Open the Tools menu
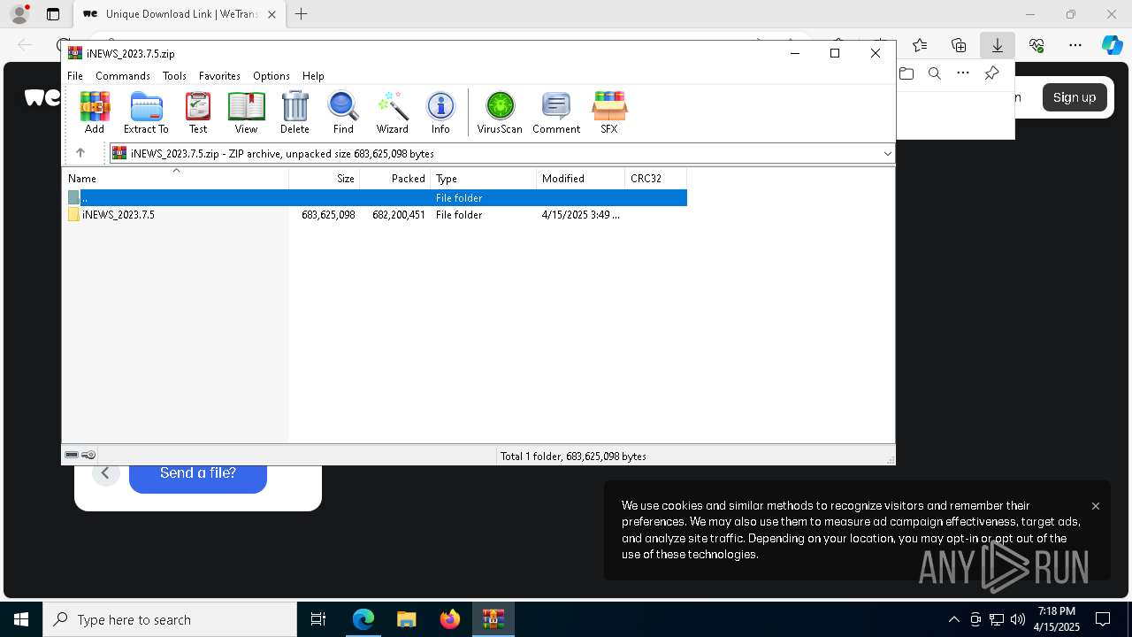This screenshot has width=1132, height=637. 174,76
